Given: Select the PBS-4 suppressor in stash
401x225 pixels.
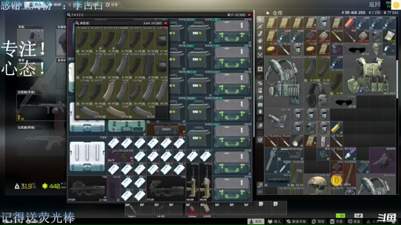Looking at the screenshot, I should (278, 180).
